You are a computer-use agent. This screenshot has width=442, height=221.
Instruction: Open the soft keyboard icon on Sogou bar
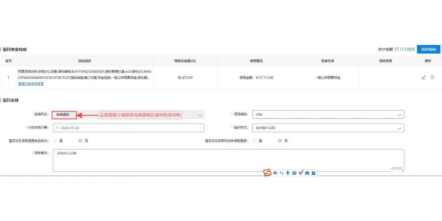point(294,173)
